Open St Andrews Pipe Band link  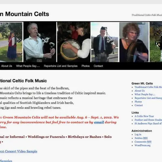pyautogui.click(x=148, y=123)
